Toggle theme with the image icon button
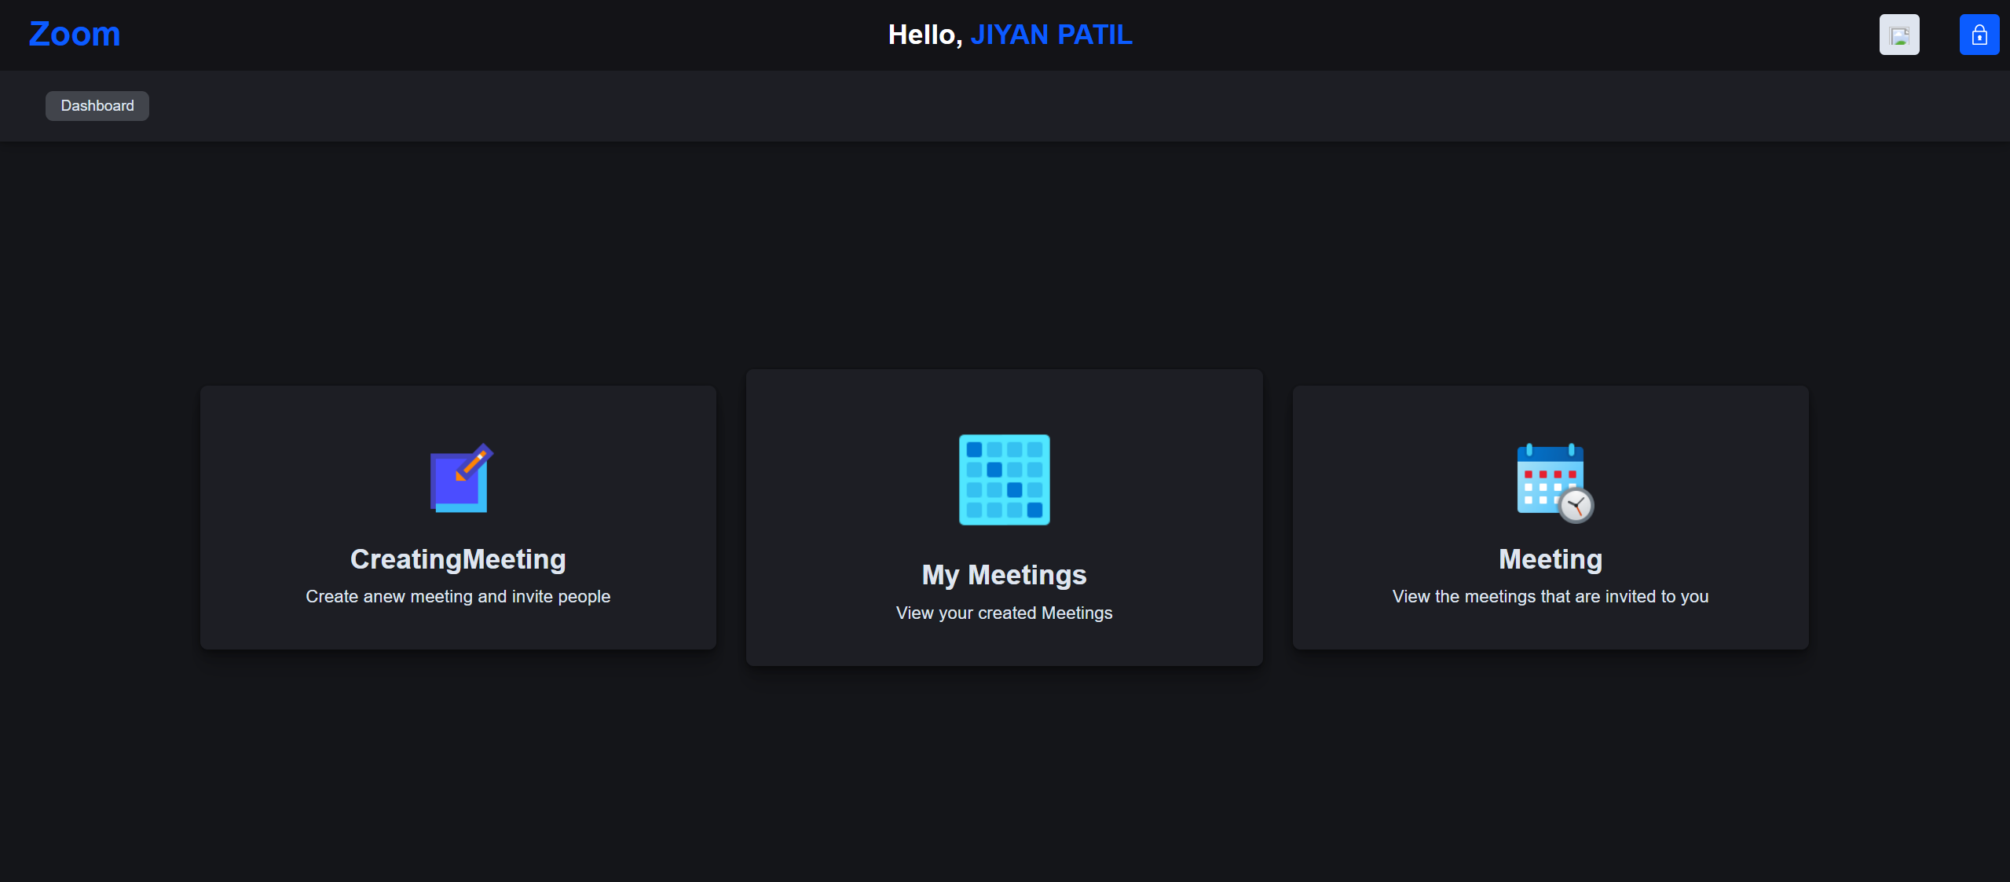 tap(1899, 35)
